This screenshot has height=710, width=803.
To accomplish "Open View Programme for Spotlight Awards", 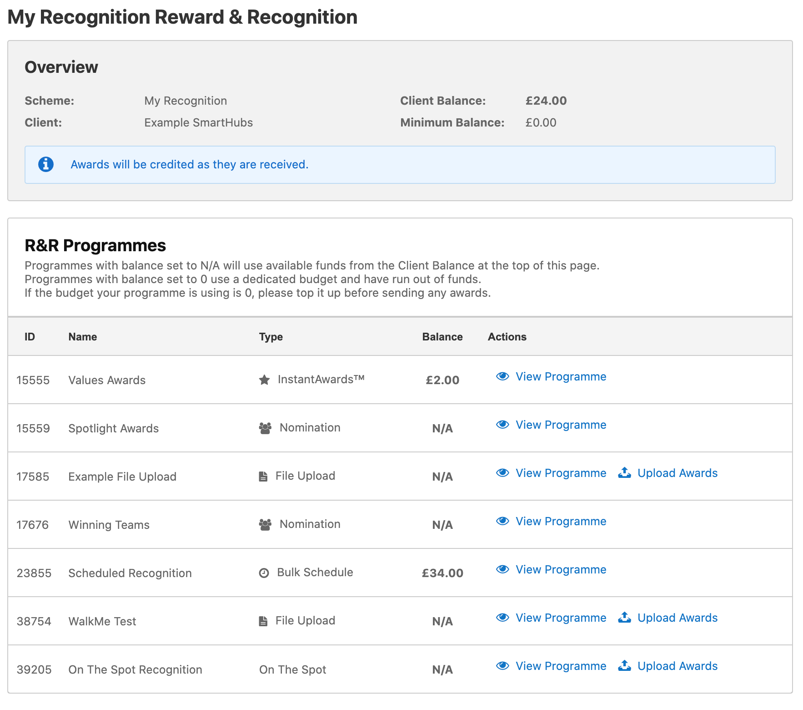I will [561, 425].
